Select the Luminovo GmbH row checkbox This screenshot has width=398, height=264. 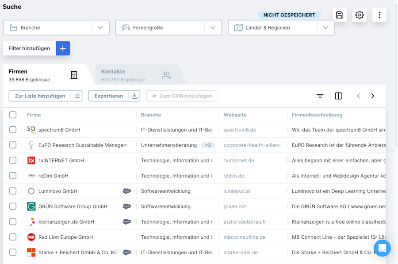click(13, 191)
